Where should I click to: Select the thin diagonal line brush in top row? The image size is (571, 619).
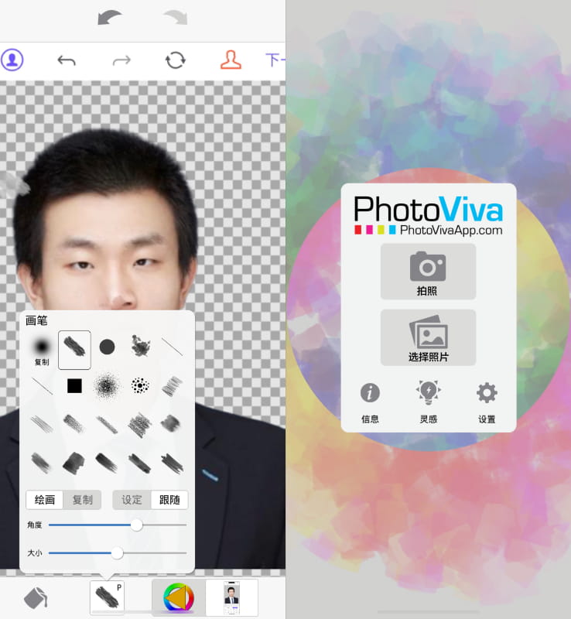pos(173,347)
